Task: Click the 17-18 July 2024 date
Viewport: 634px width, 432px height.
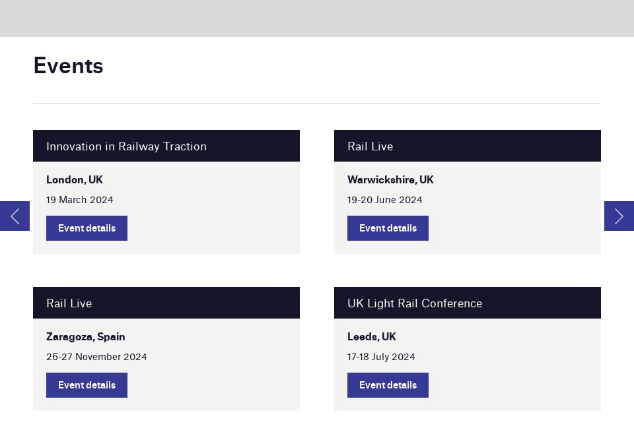Action: click(381, 356)
